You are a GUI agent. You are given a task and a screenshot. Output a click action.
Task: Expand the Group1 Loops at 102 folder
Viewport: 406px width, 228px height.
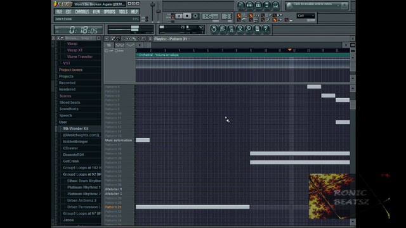(82, 168)
